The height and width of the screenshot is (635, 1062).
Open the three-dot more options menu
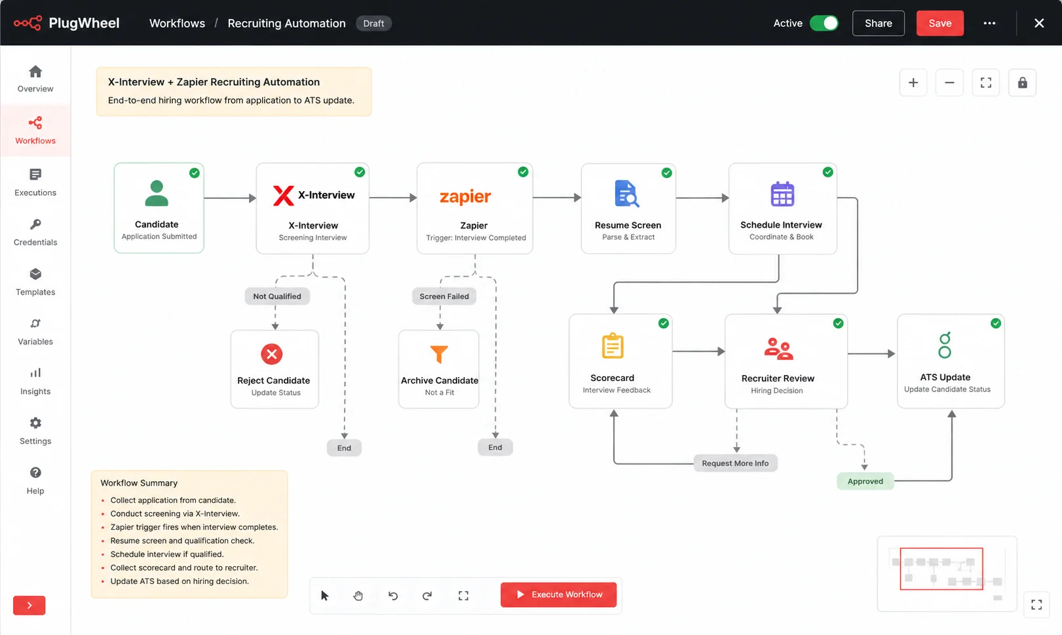point(989,23)
